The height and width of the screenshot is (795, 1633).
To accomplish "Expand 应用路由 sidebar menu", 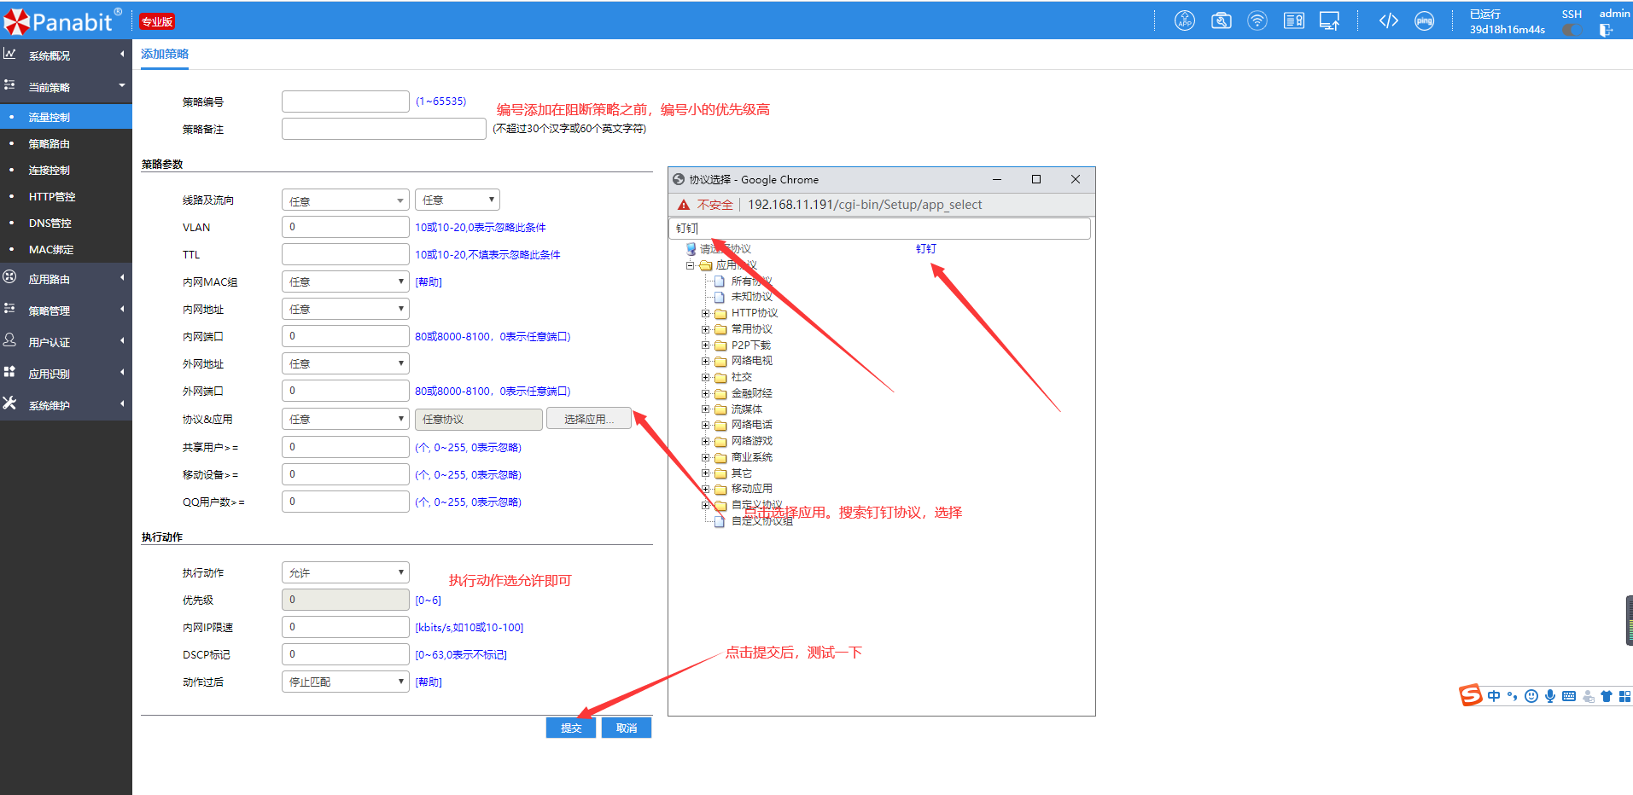I will 66,279.
